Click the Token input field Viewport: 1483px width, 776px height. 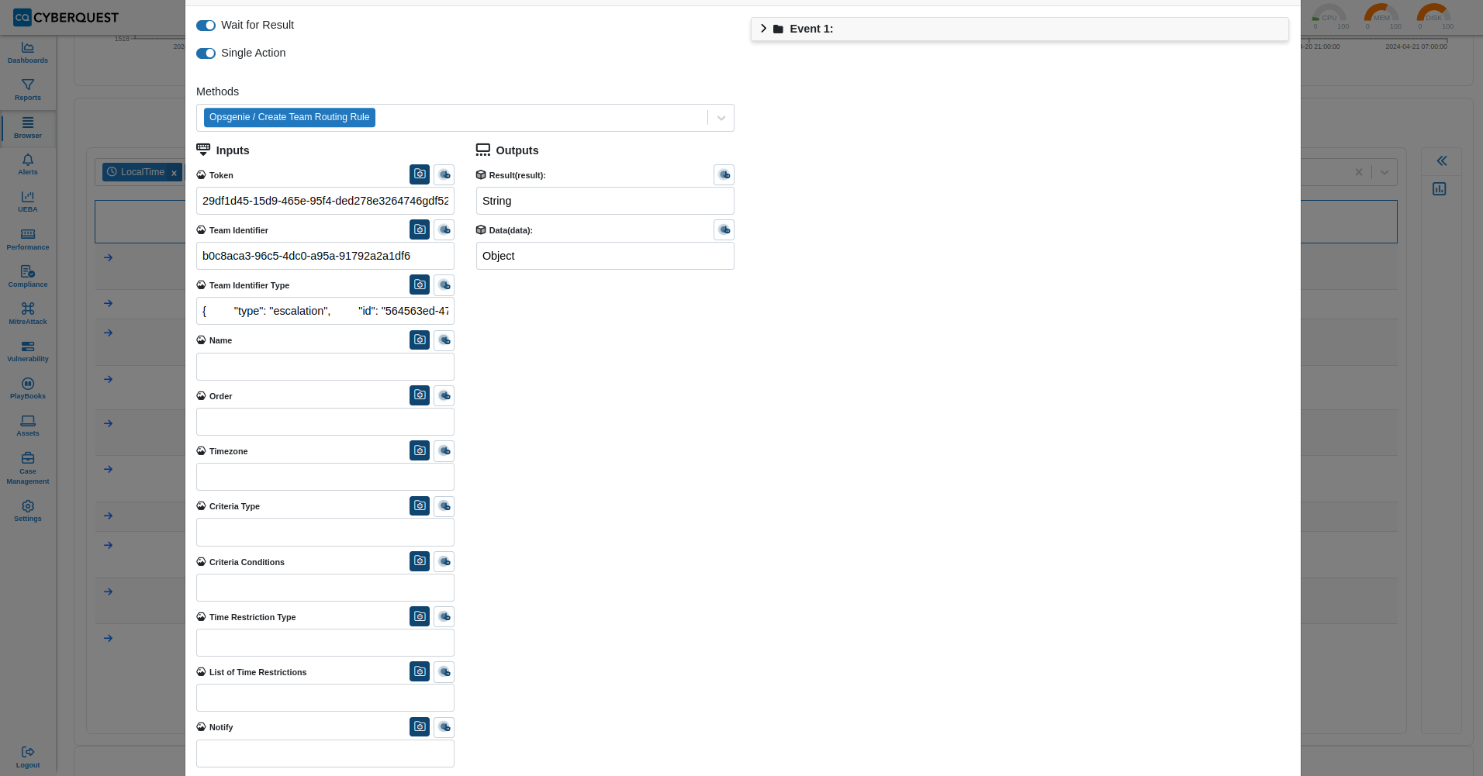tap(325, 201)
